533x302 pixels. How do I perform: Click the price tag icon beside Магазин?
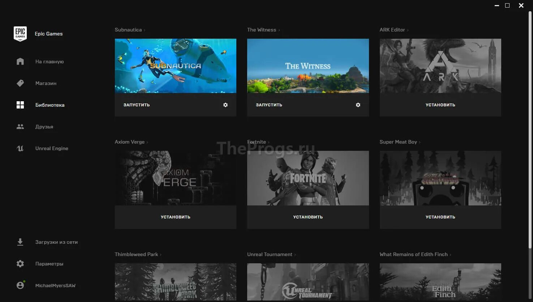(20, 83)
